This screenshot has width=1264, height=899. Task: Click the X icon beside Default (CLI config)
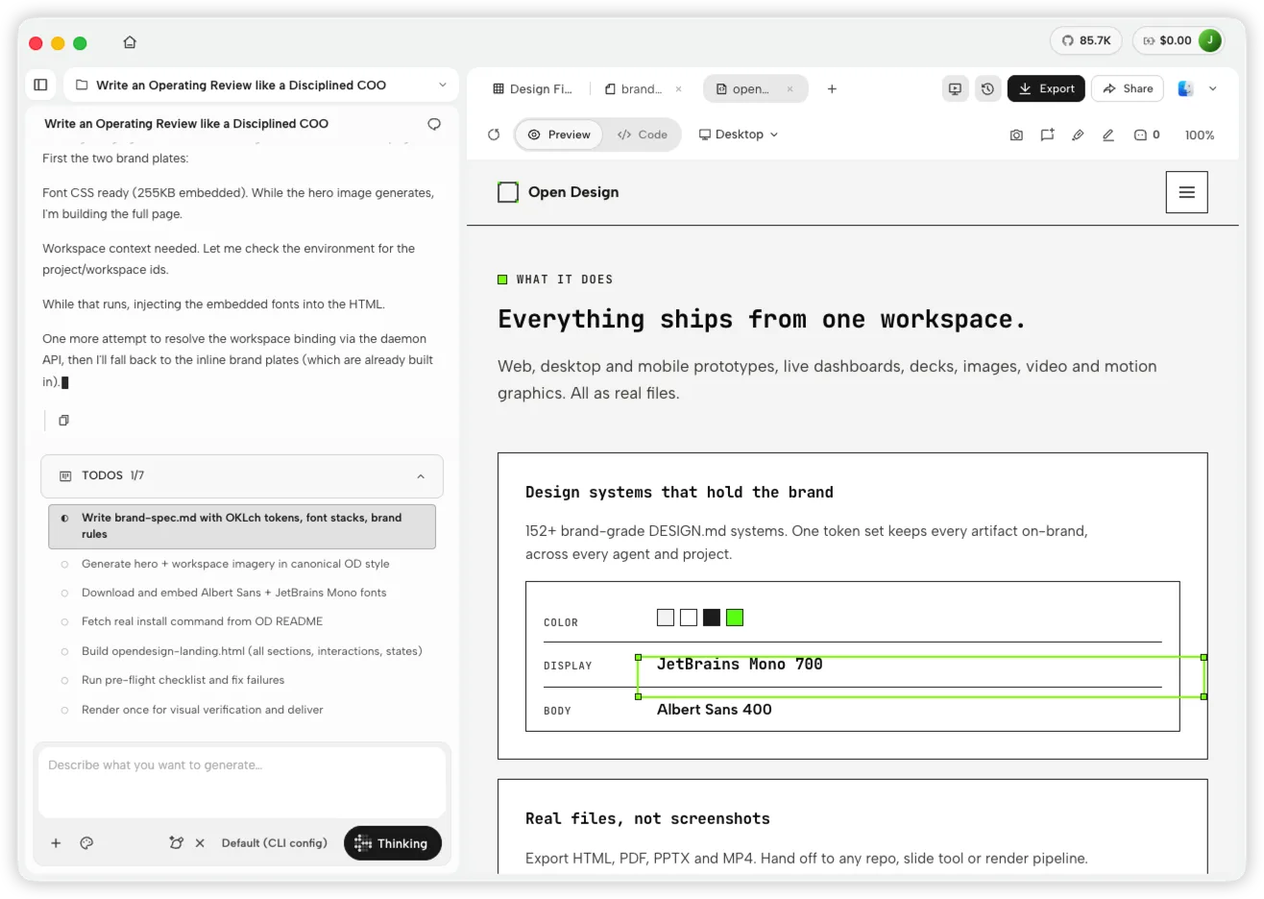(x=200, y=843)
